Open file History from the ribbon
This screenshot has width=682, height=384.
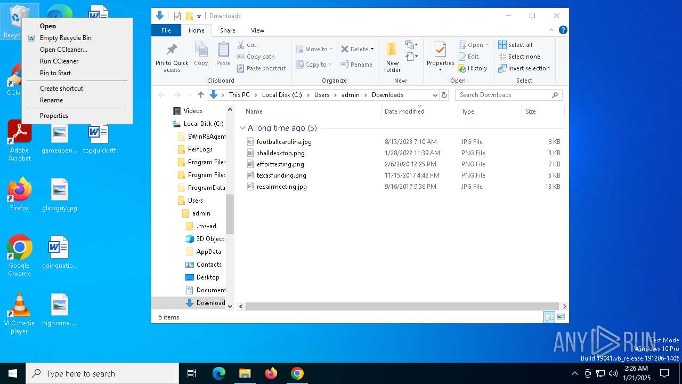click(x=473, y=68)
